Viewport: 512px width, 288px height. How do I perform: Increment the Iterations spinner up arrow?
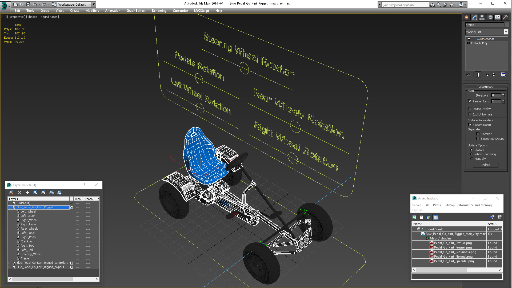(503, 94)
